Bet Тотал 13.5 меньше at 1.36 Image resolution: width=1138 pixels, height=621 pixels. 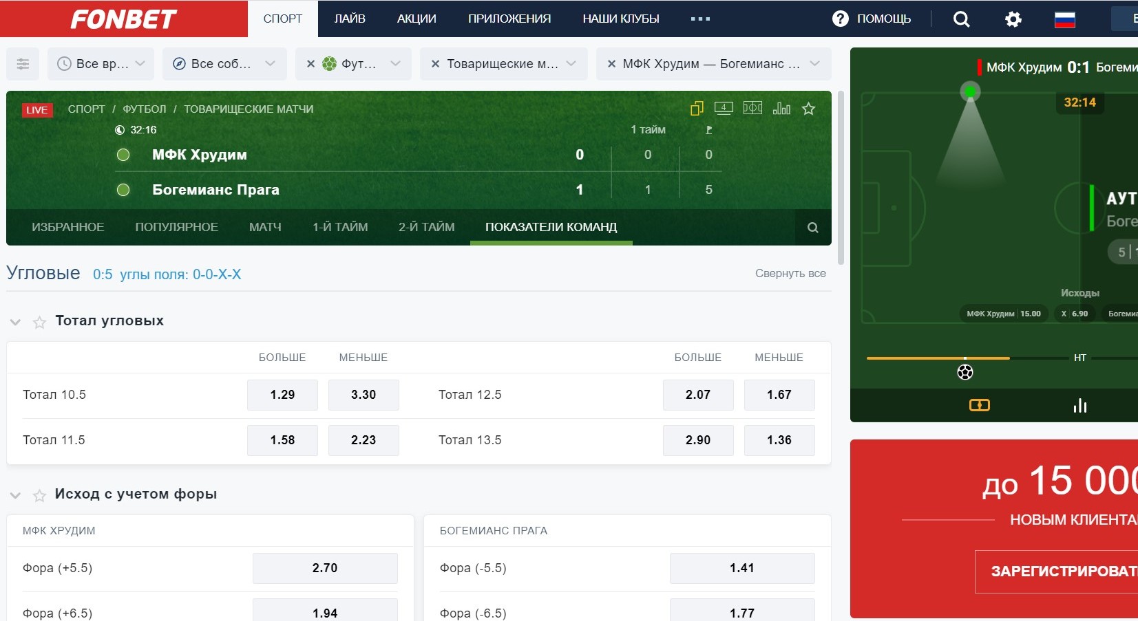point(779,440)
